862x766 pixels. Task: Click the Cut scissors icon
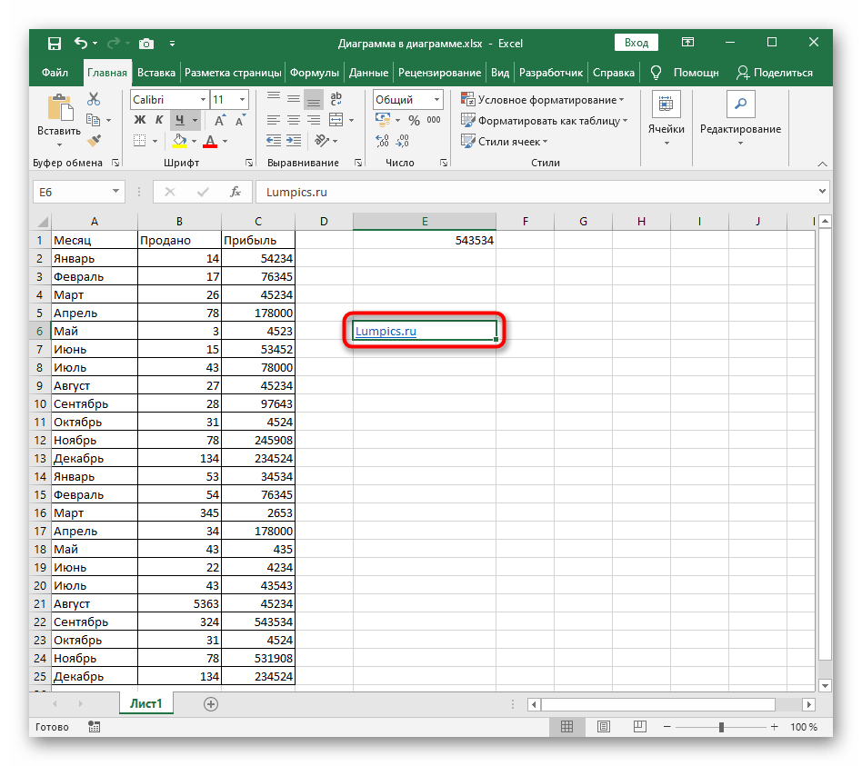tap(94, 99)
